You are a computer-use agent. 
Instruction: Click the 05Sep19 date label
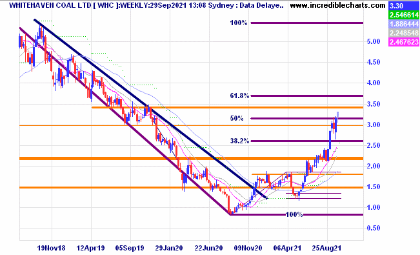pos(130,248)
